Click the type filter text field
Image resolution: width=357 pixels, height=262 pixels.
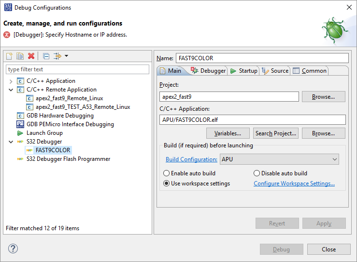point(77,69)
